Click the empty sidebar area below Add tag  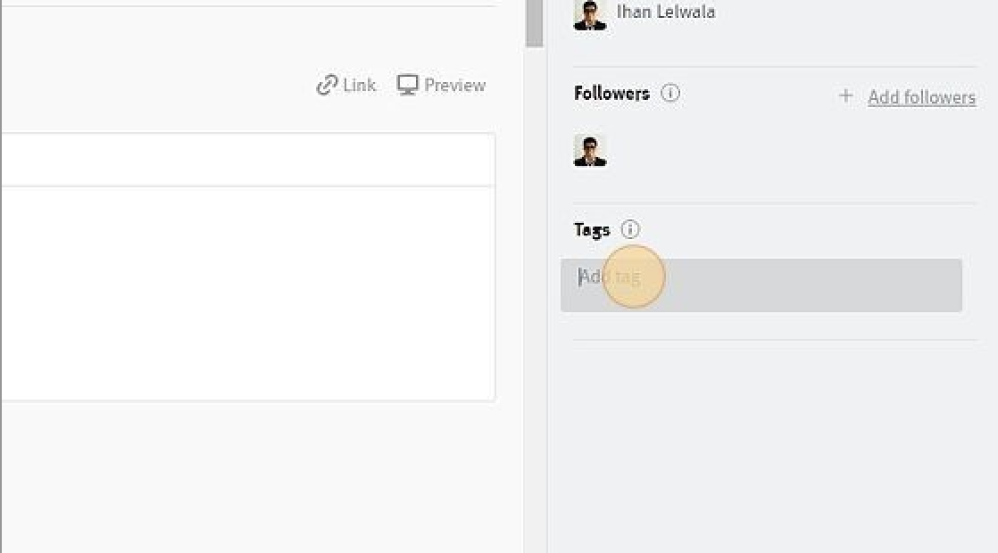pyautogui.click(x=772, y=437)
